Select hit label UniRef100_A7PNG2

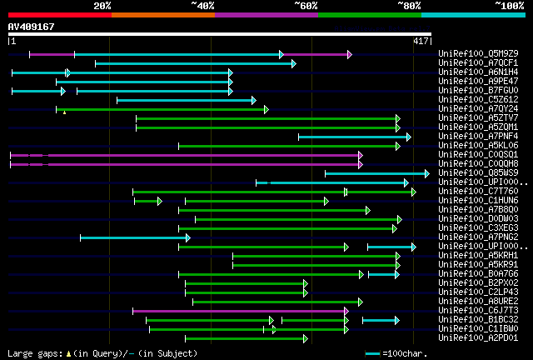pos(478,237)
